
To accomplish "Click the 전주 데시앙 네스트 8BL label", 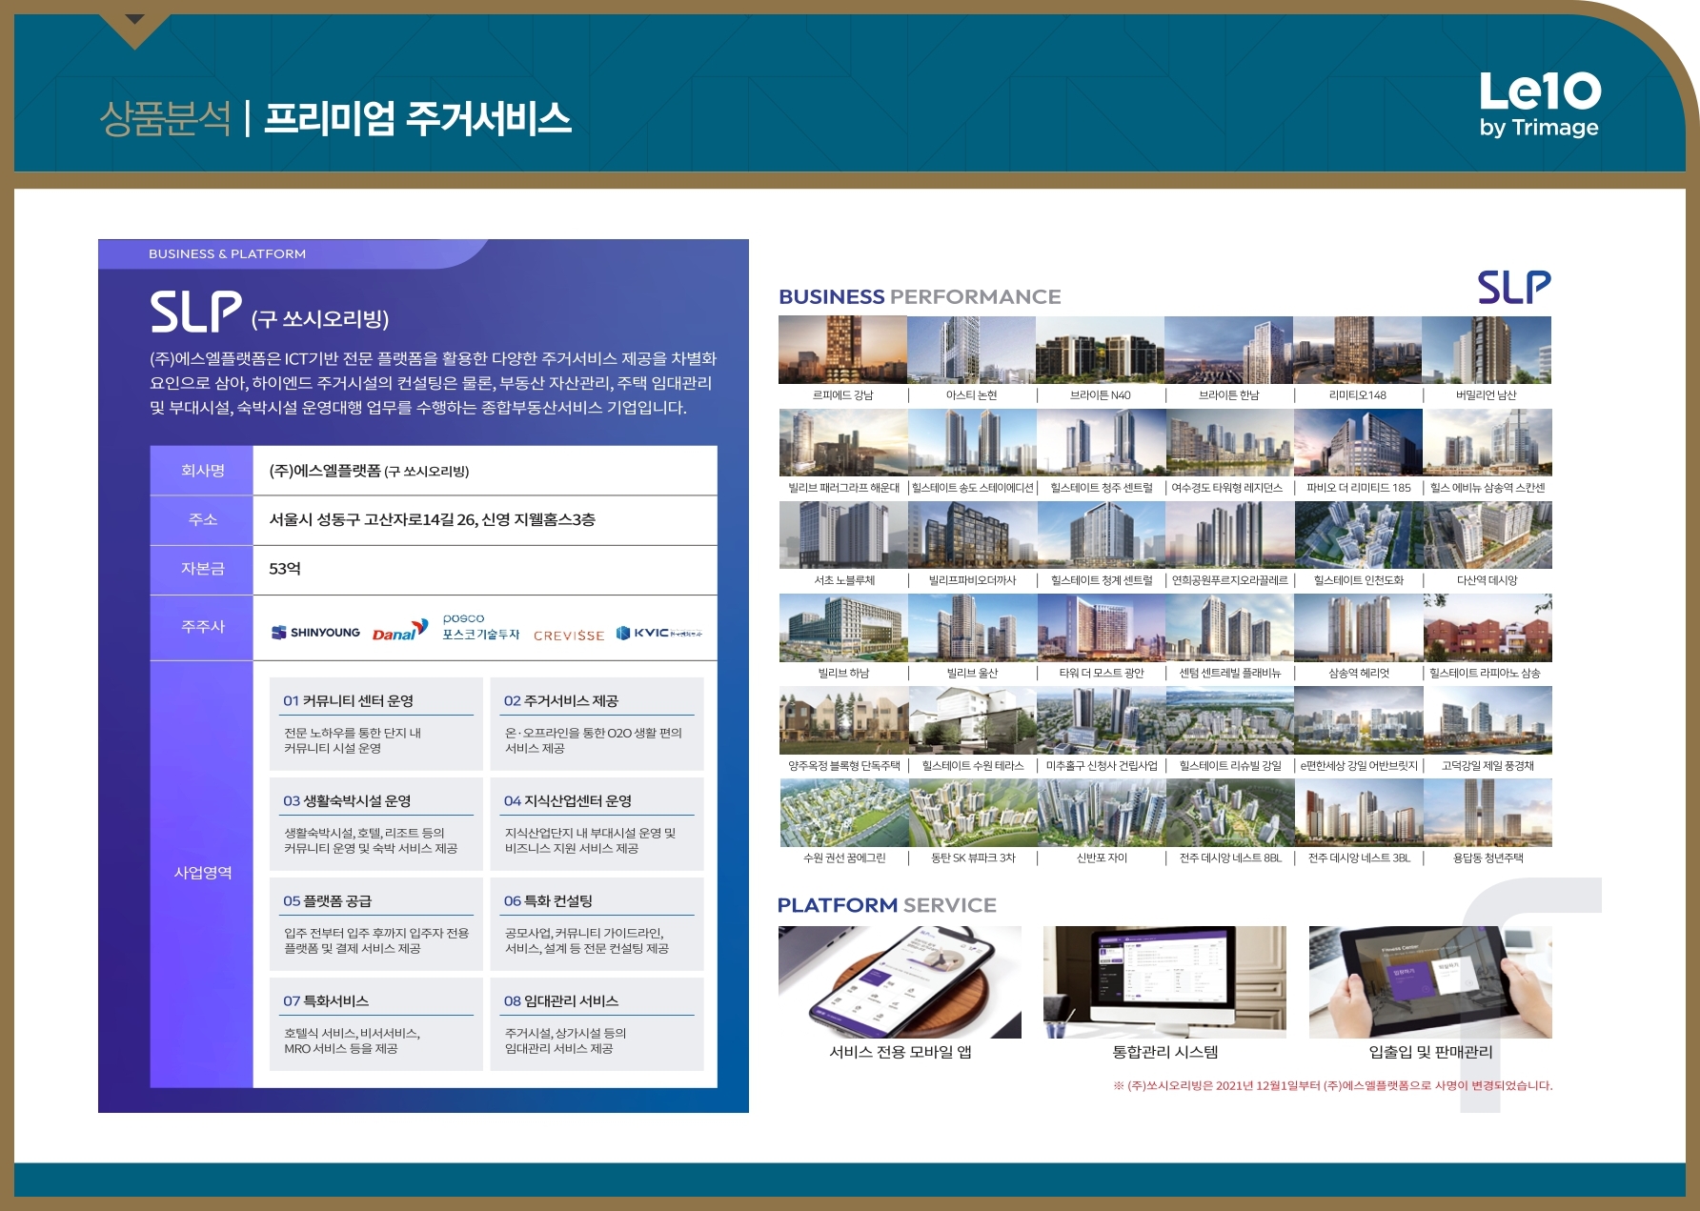I will (x=1230, y=858).
